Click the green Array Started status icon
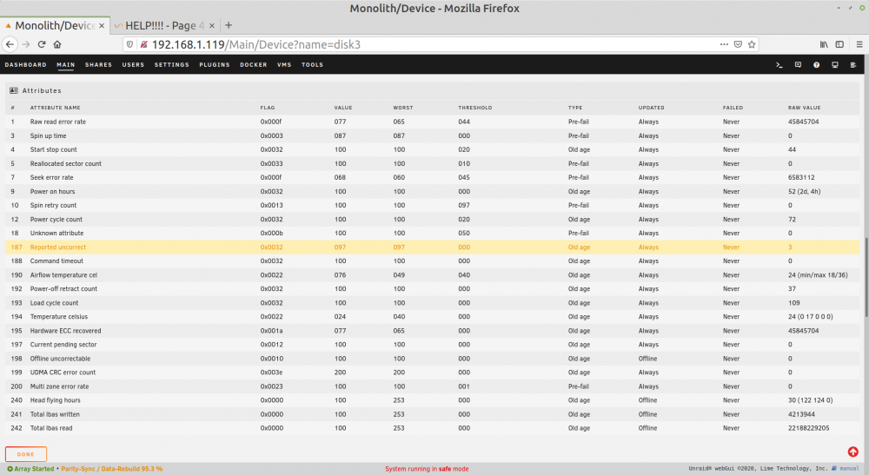This screenshot has height=475, width=869. tap(10, 469)
